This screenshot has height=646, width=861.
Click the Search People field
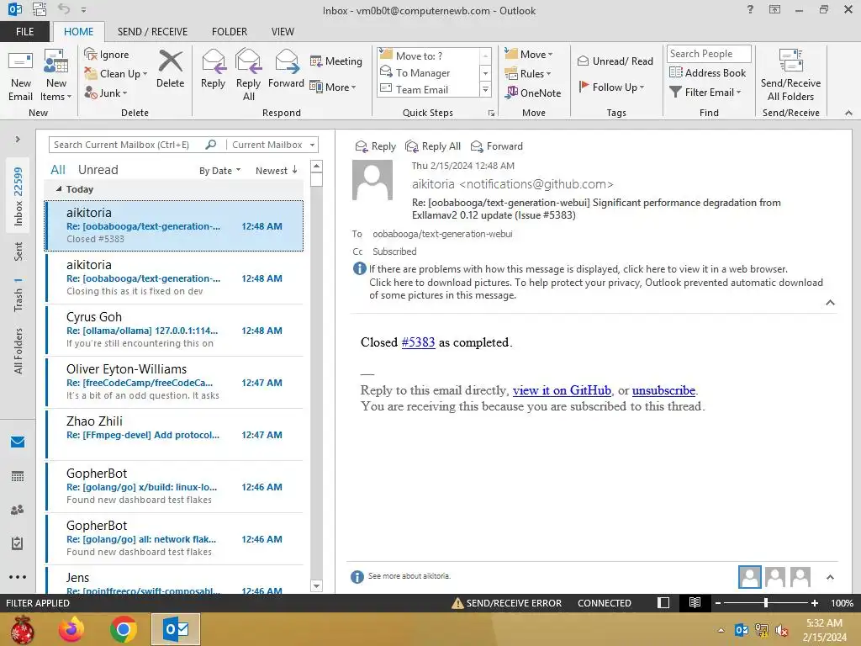(x=709, y=53)
